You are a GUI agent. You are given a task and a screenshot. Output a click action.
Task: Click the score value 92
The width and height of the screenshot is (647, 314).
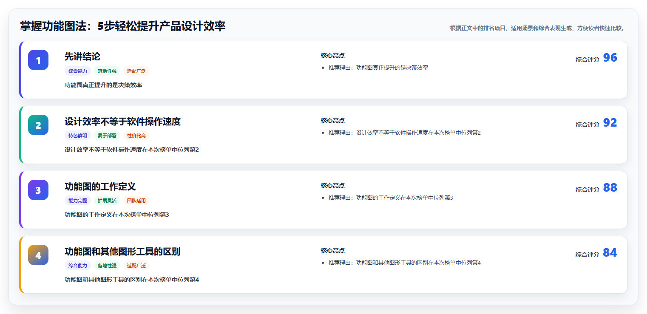click(x=610, y=123)
